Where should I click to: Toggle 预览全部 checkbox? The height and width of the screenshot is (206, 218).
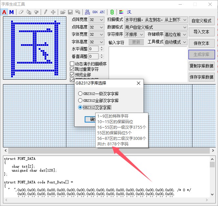pos(72,75)
